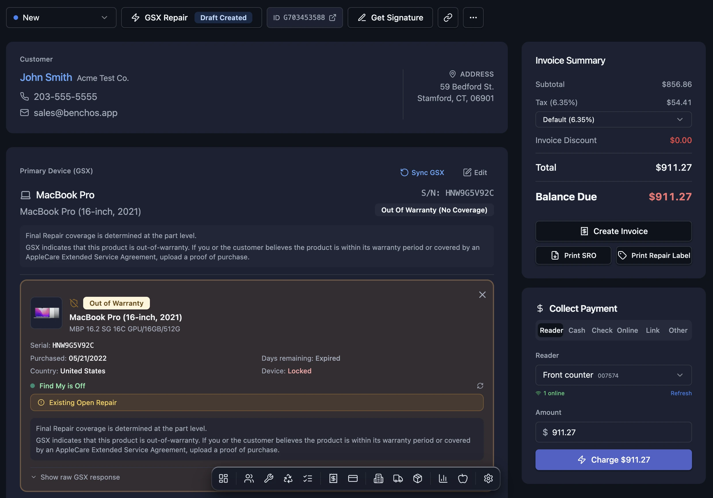This screenshot has height=498, width=713.
Task: Open John Smith customer link
Action: [46, 77]
